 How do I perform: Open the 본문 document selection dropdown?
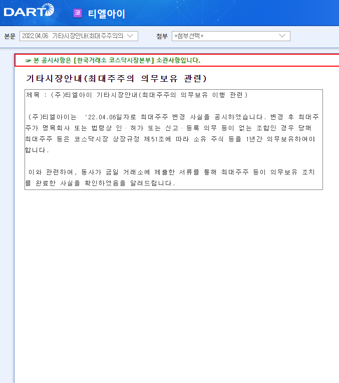click(x=79, y=36)
